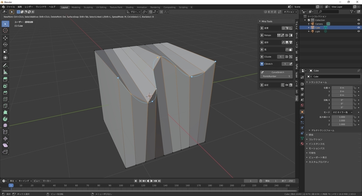Switch to the Shading workspace tab
362x196 pixels.
(x=130, y=7)
